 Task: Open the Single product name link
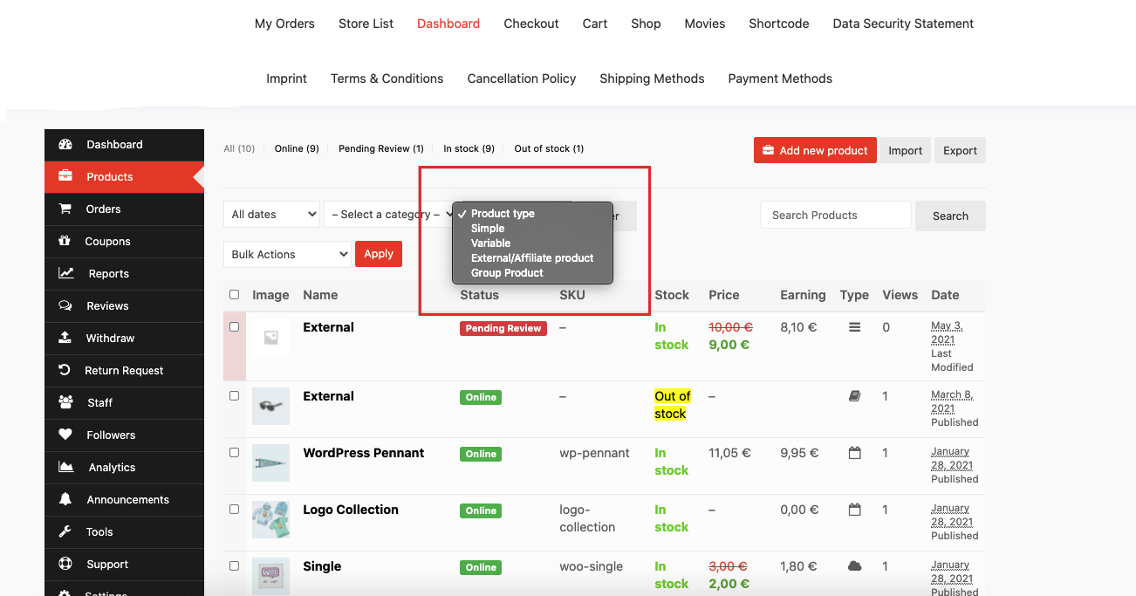pos(322,566)
